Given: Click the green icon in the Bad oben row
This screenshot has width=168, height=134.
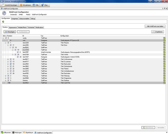Looking at the screenshot, I should click(x=164, y=73).
